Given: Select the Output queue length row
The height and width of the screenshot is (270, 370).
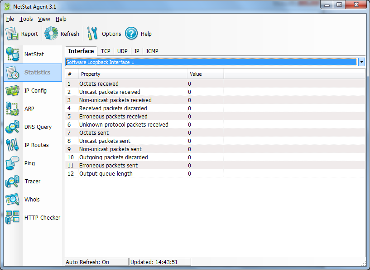Looking at the screenshot, I should [x=215, y=173].
